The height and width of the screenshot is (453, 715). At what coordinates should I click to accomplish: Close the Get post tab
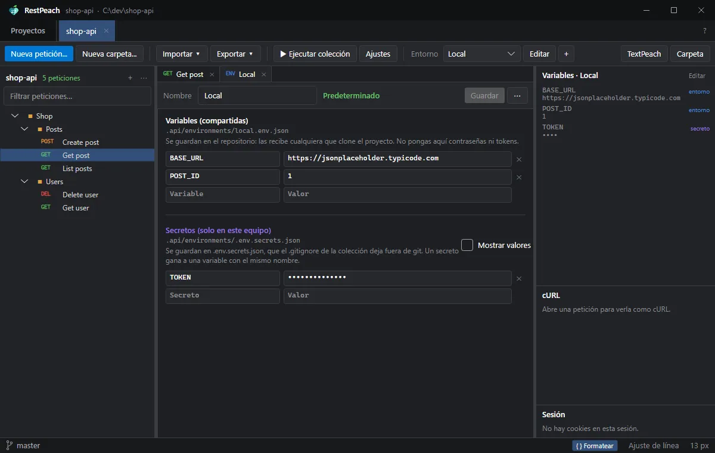pyautogui.click(x=212, y=75)
